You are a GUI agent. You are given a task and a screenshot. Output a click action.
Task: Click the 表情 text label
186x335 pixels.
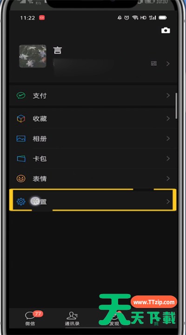point(40,179)
